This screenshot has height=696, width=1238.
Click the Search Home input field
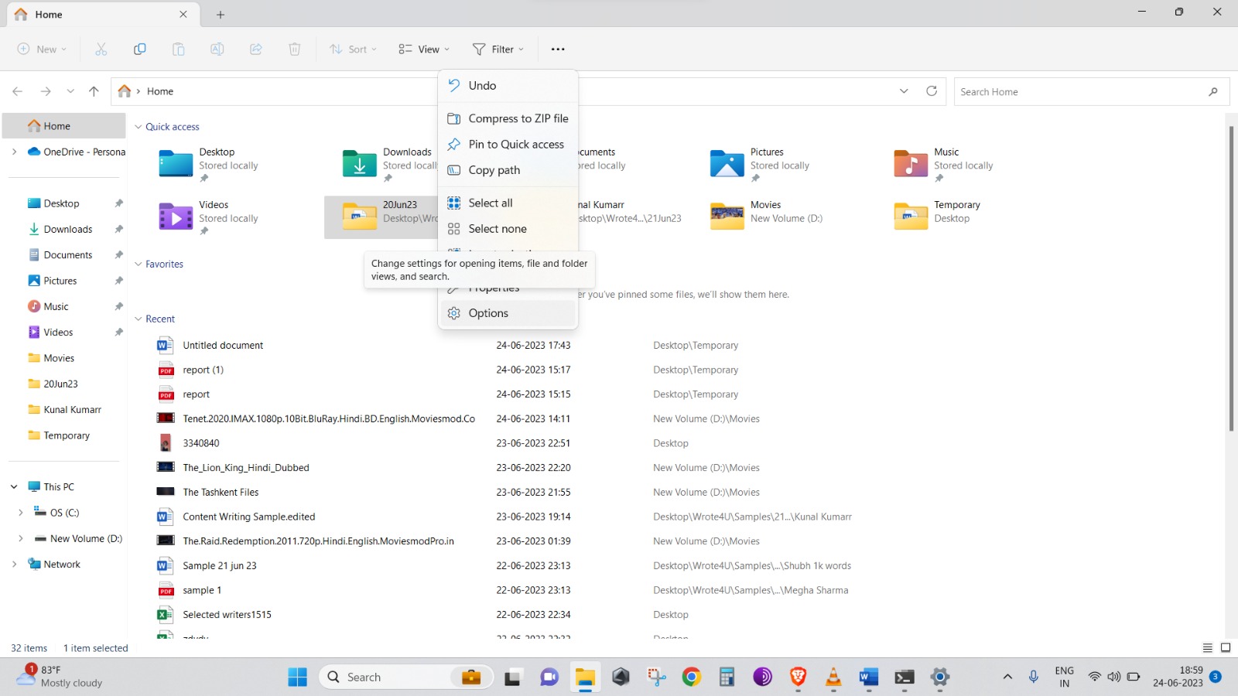tap(1079, 92)
